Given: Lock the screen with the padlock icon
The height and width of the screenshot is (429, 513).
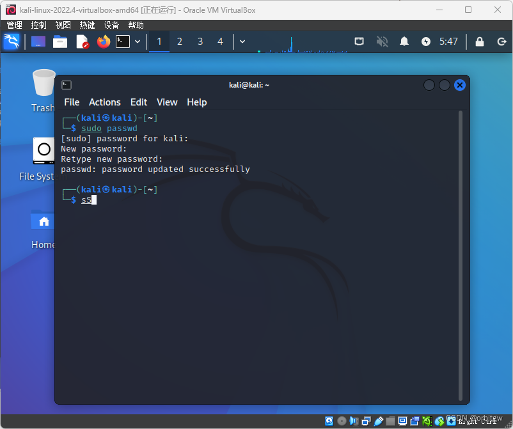Looking at the screenshot, I should coord(480,42).
